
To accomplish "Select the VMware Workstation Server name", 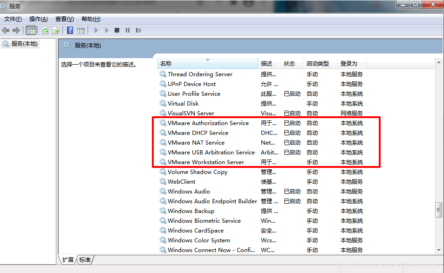I will (206, 162).
